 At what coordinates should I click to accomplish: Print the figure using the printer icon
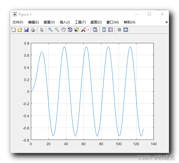33,30
